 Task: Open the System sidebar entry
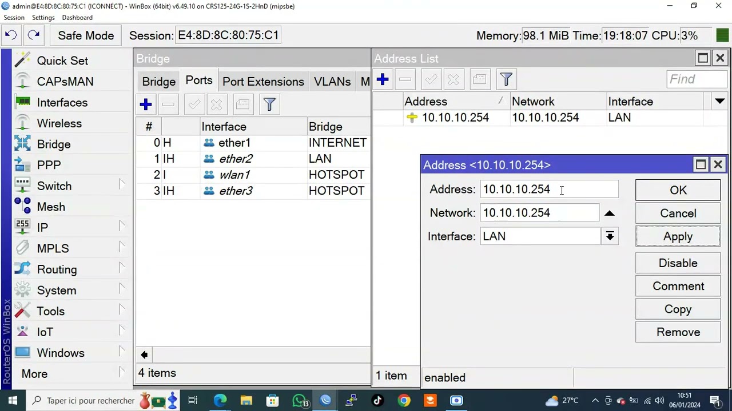pos(57,291)
